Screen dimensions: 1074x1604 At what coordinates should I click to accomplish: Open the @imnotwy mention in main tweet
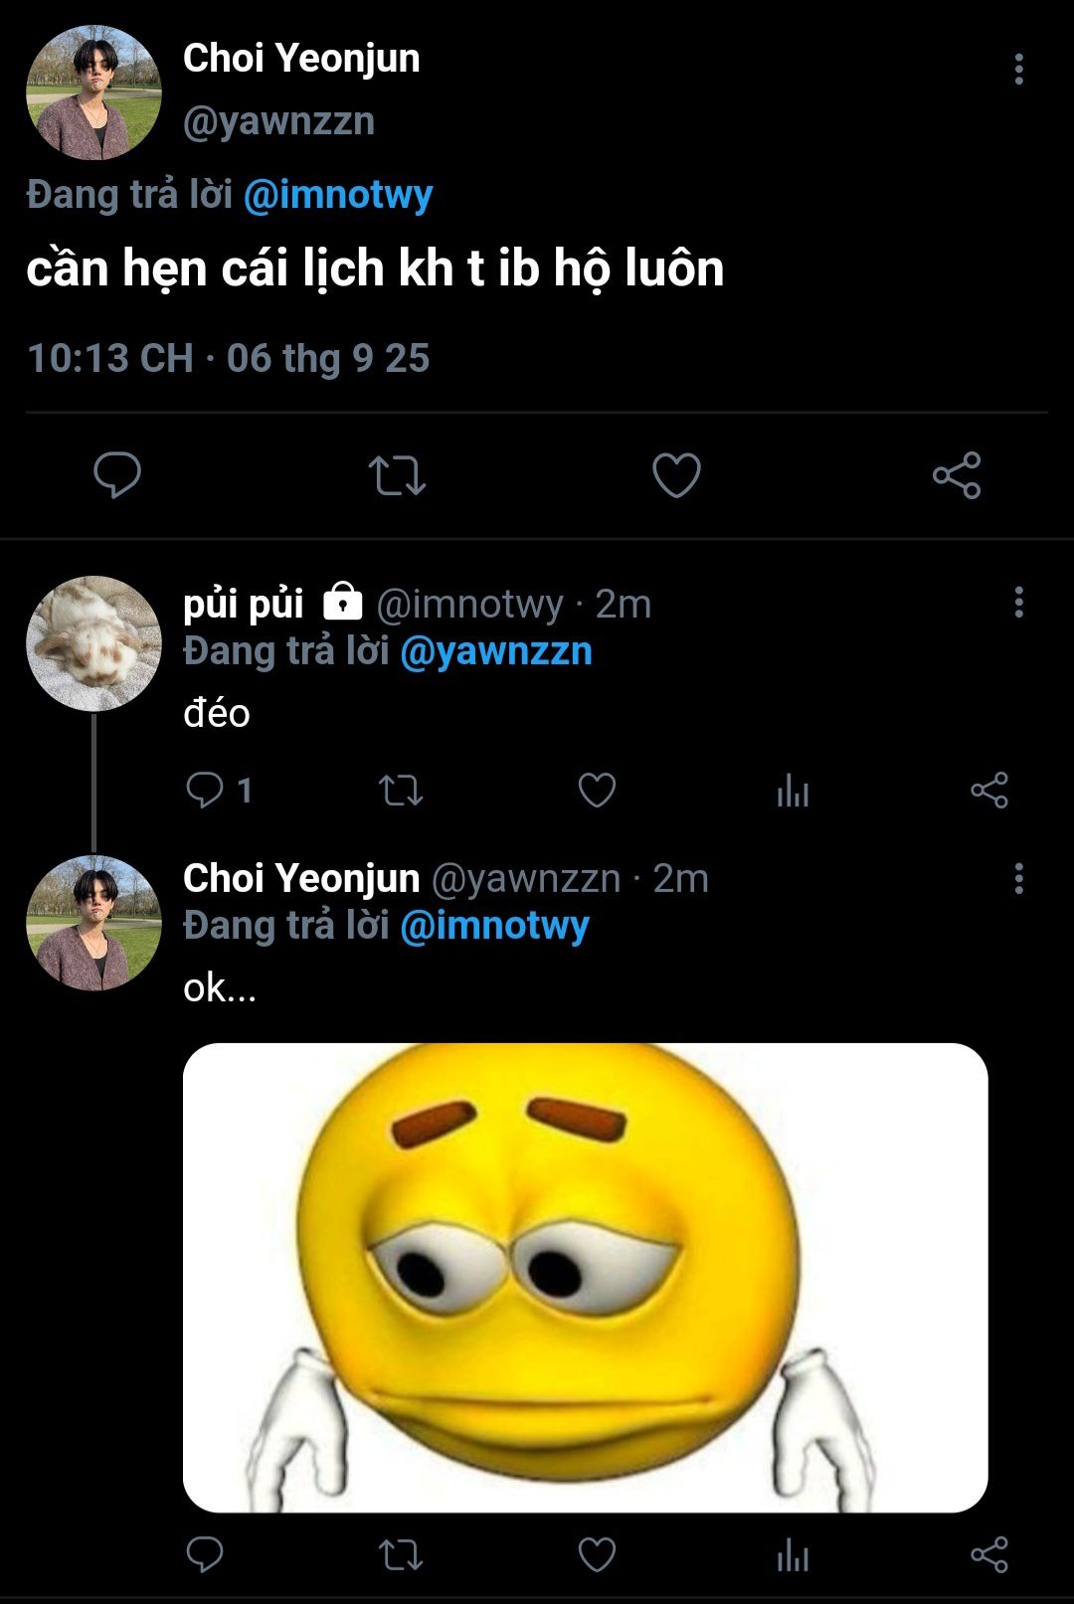(338, 195)
